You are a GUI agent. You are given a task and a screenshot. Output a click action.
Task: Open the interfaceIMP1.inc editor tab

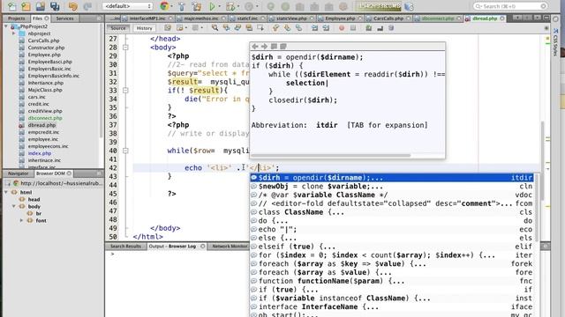pyautogui.click(x=147, y=18)
